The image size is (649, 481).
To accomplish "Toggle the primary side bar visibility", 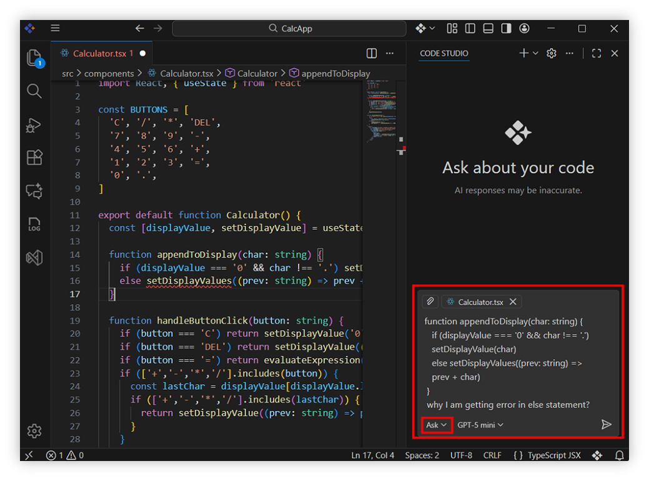I will tap(470, 29).
